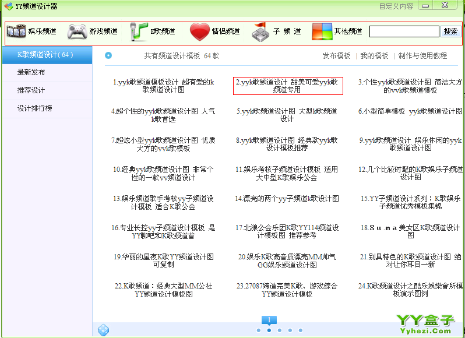
Task: Close the YY频道设计器 window
Action: click(x=445, y=5)
